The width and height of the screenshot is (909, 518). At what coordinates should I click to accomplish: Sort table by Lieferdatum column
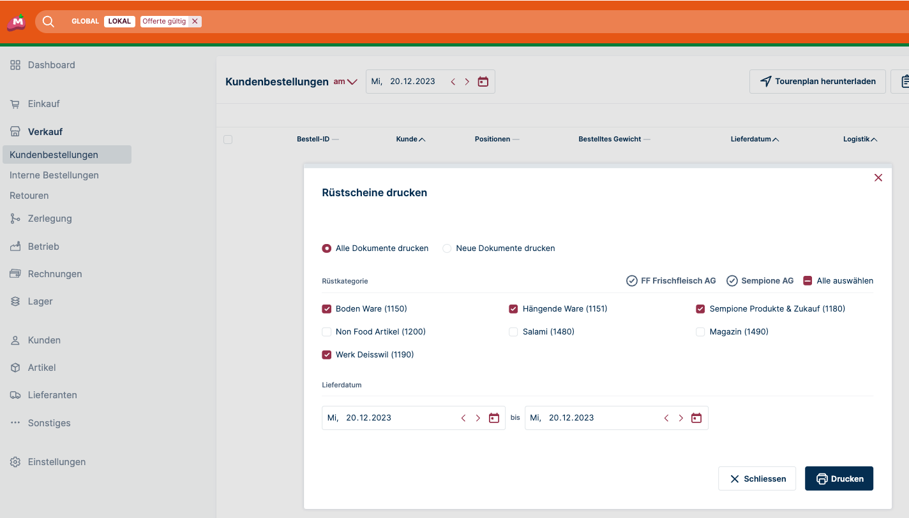click(x=755, y=139)
